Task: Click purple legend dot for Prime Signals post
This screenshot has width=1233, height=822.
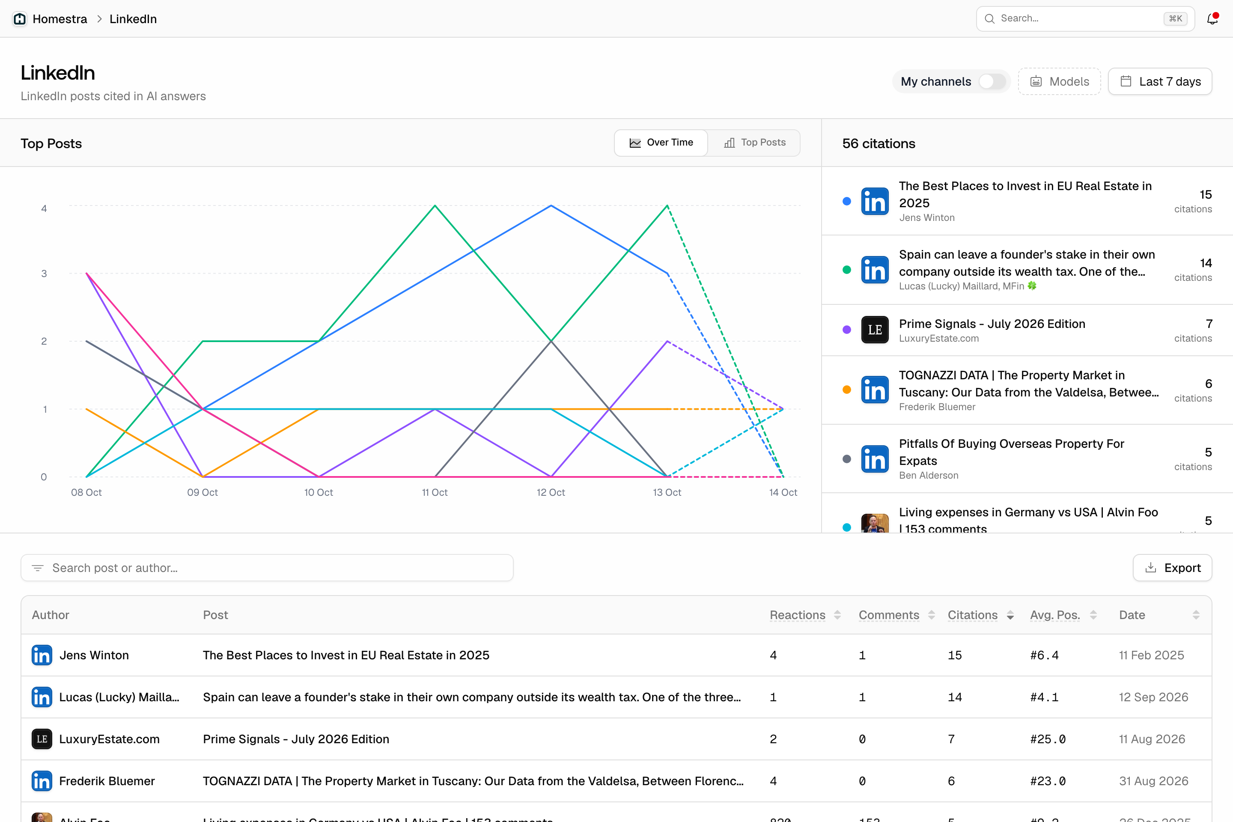Action: coord(847,330)
